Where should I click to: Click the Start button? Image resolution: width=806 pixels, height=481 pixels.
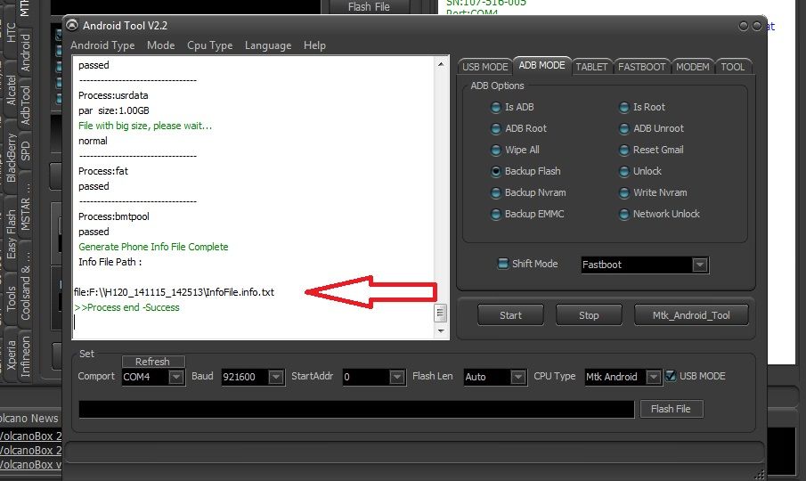[510, 315]
